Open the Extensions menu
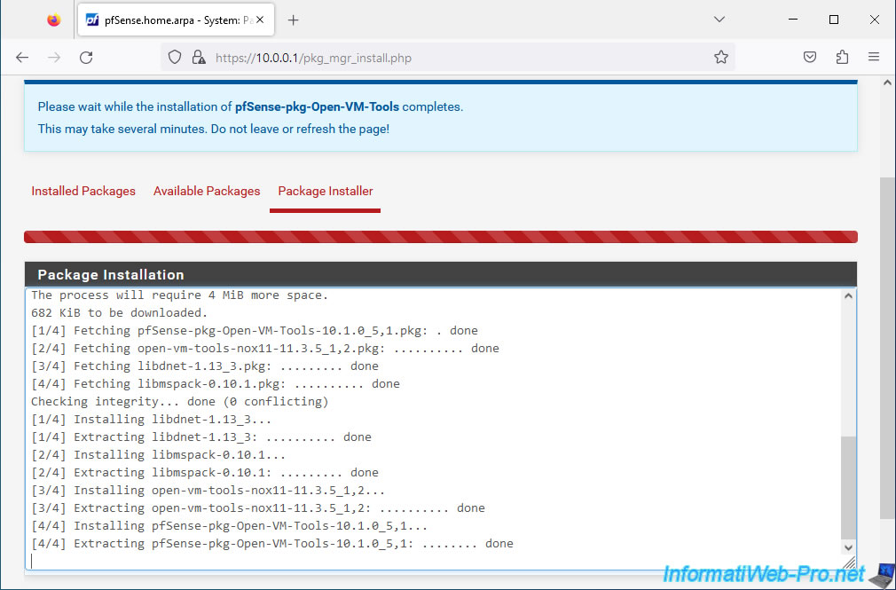 [842, 57]
